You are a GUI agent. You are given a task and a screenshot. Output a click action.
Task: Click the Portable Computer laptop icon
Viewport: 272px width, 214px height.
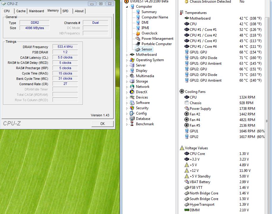[138, 44]
